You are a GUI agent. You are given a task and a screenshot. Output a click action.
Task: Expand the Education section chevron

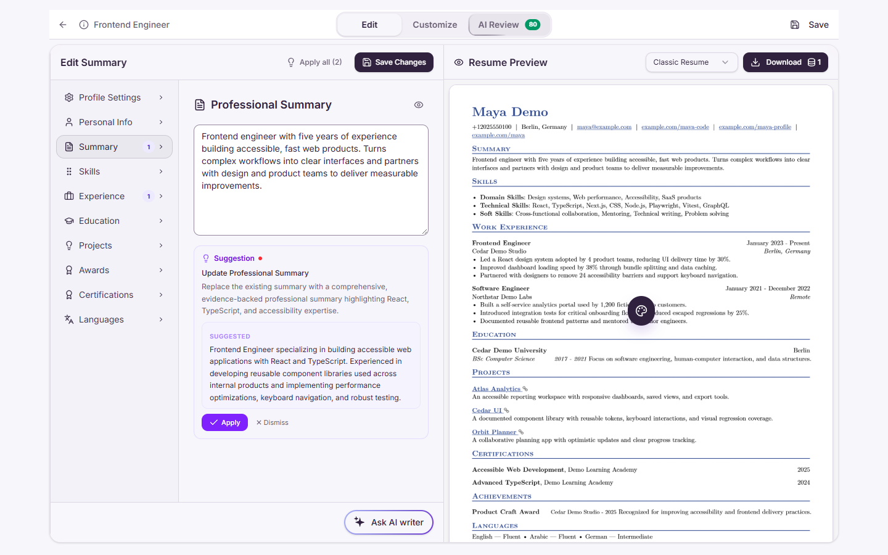(x=161, y=221)
